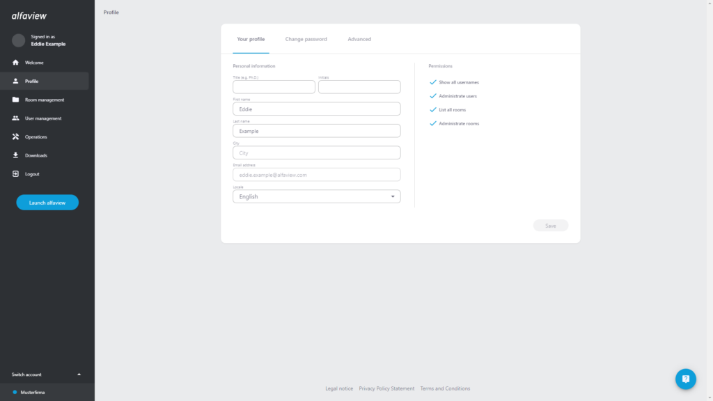Open Room management from the sidebar
713x401 pixels.
[x=15, y=100]
